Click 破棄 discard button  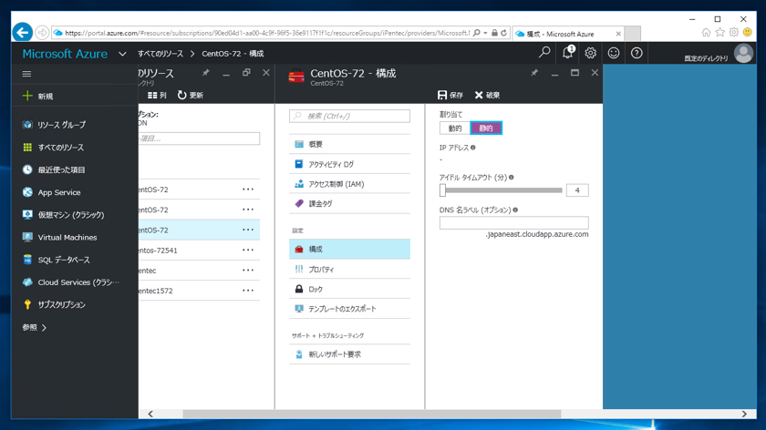pyautogui.click(x=488, y=95)
